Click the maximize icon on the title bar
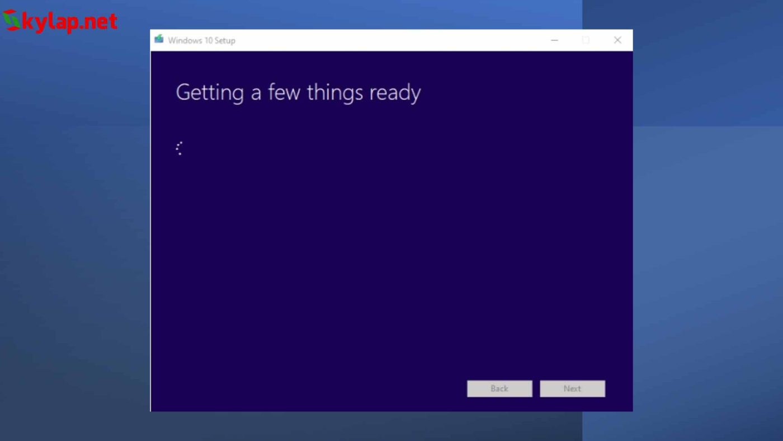Image resolution: width=783 pixels, height=441 pixels. [586, 40]
